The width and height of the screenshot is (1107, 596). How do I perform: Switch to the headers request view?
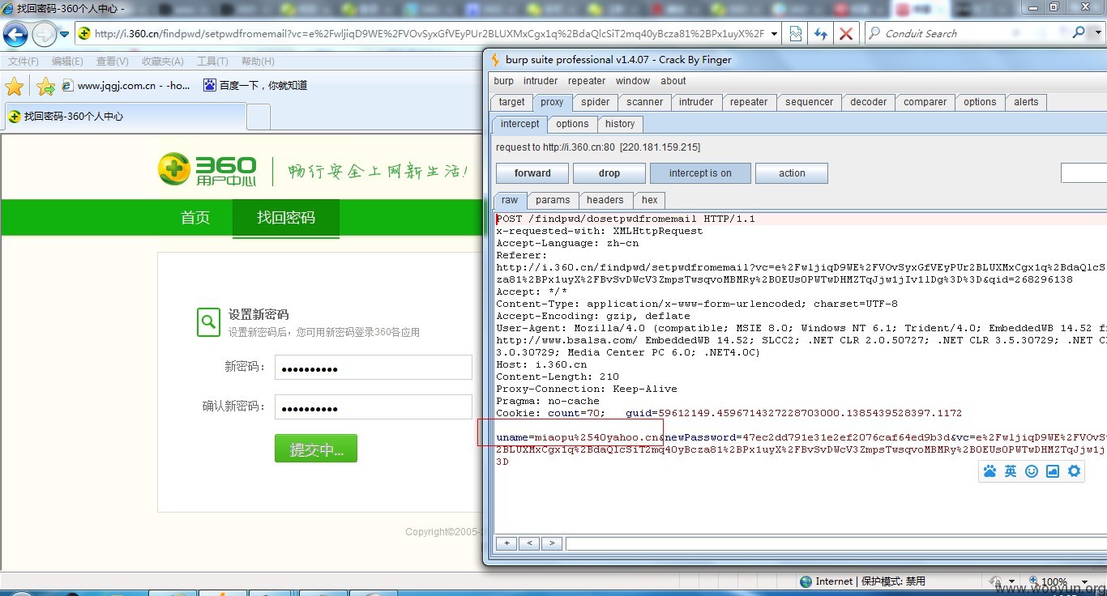(605, 200)
